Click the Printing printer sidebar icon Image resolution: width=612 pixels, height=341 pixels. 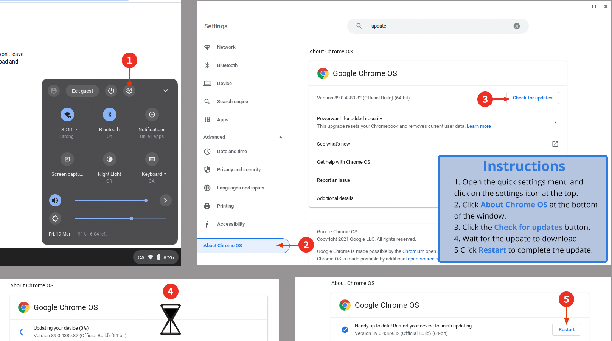[x=207, y=206]
